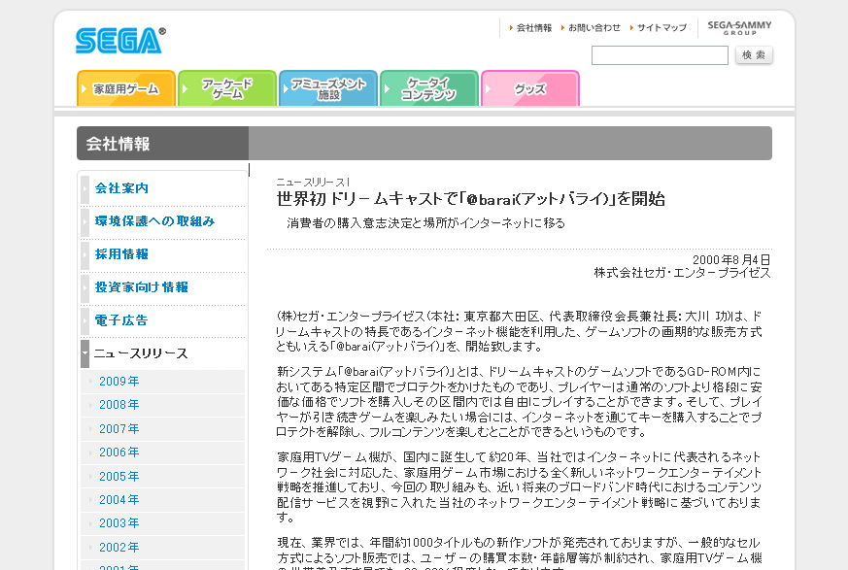Switch to the アーケードゲーム tab
This screenshot has width=848, height=570.
coord(227,88)
